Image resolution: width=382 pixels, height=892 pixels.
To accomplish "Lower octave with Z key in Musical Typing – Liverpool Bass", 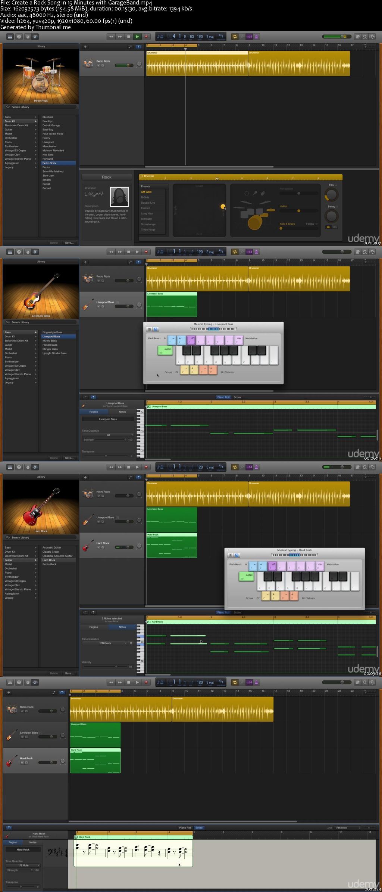I will point(185,370).
